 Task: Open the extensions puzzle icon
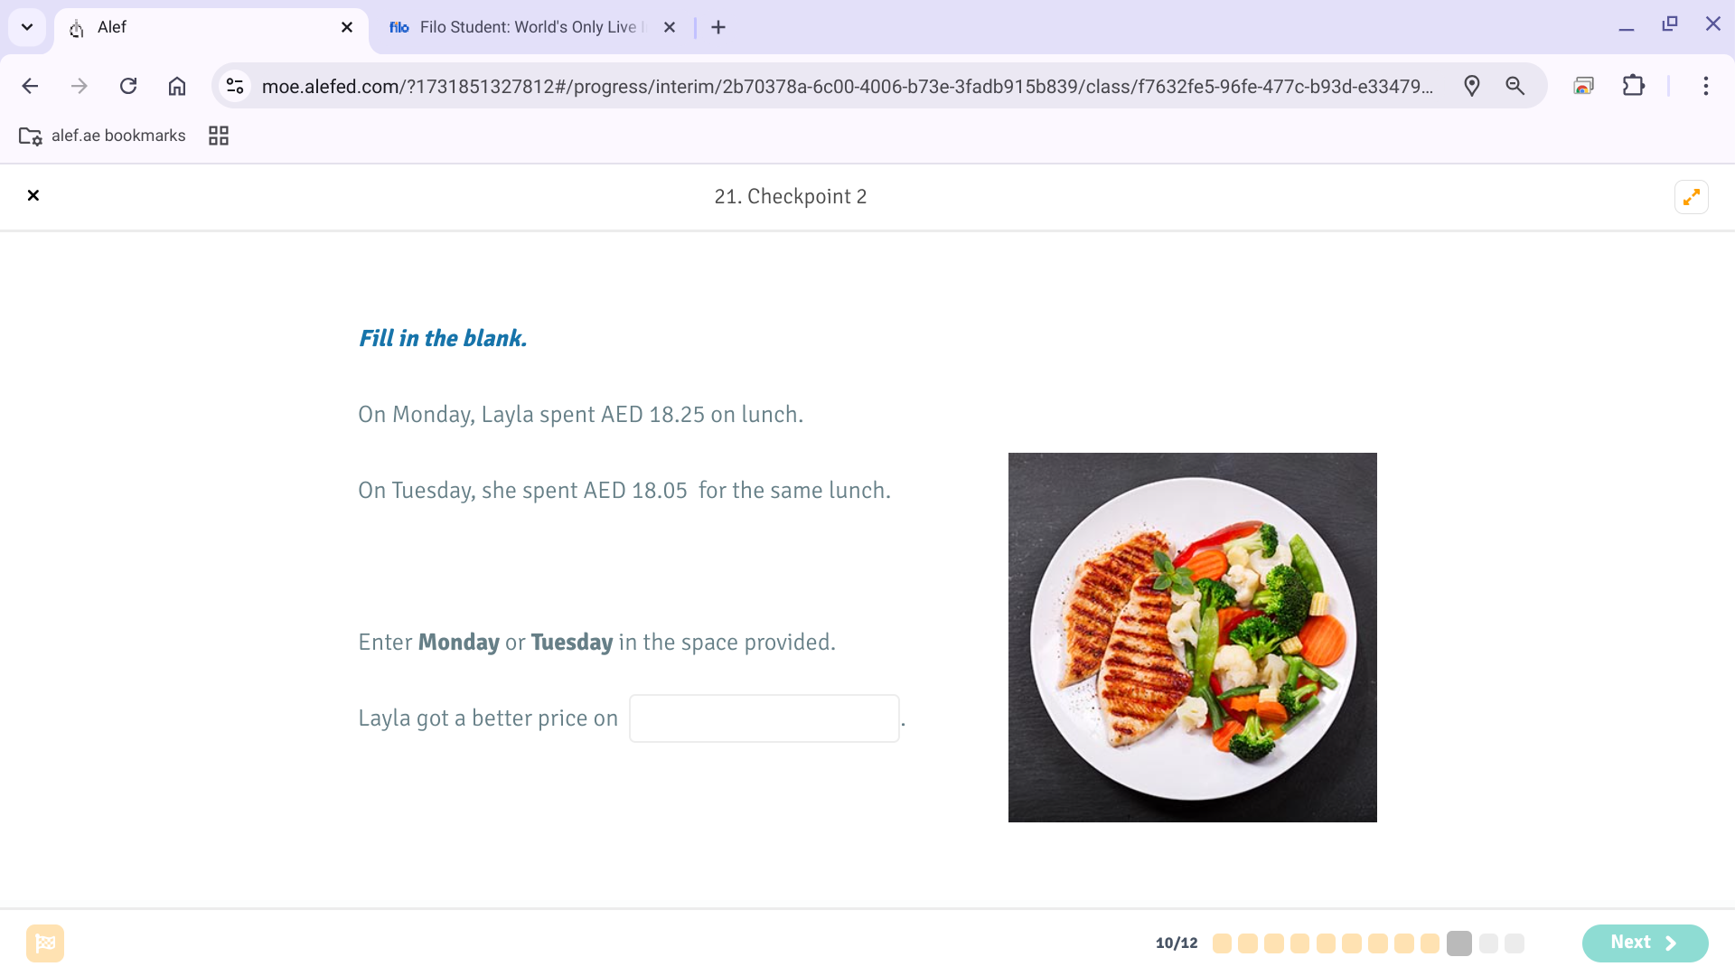[x=1634, y=86]
